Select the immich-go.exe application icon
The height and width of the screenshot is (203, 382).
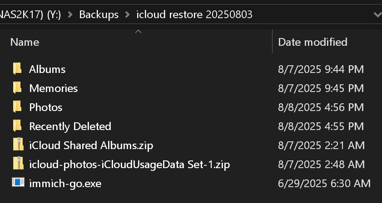[18, 182]
